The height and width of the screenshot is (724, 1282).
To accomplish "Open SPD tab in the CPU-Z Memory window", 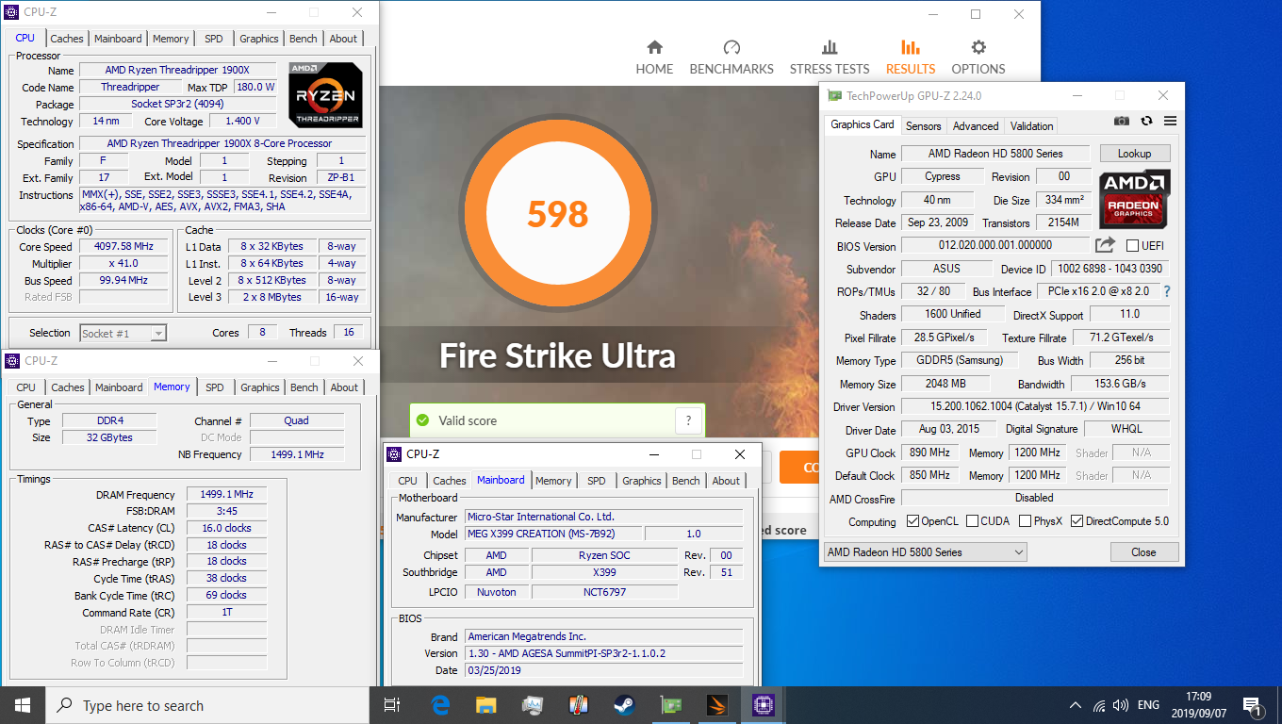I will point(215,387).
